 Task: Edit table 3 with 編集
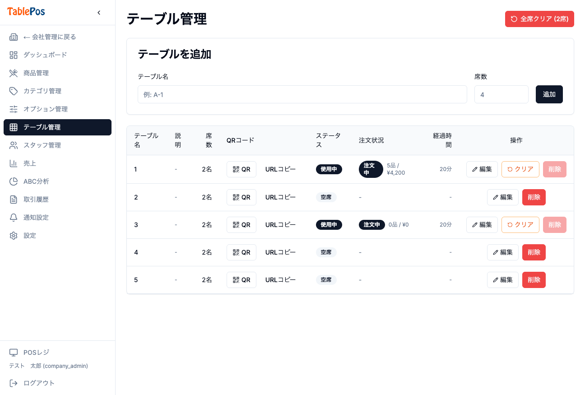coord(482,225)
